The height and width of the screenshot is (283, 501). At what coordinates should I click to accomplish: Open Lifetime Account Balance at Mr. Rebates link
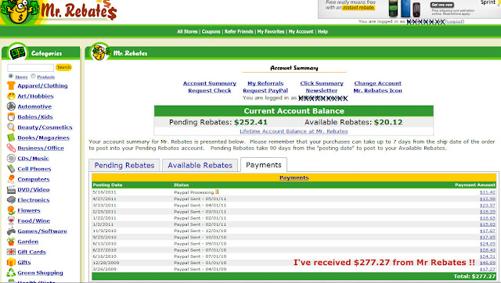294,131
